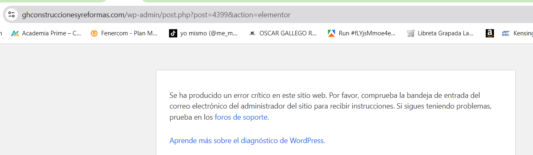Click the TikTok bookmark icon

173,34
